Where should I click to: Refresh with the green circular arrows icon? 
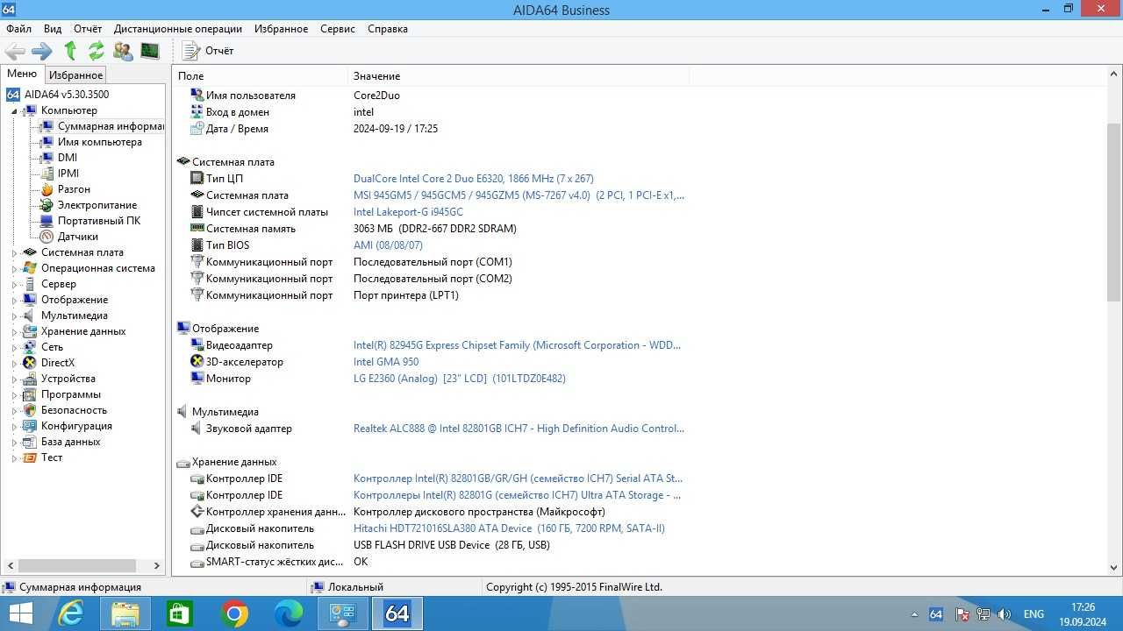pos(96,51)
